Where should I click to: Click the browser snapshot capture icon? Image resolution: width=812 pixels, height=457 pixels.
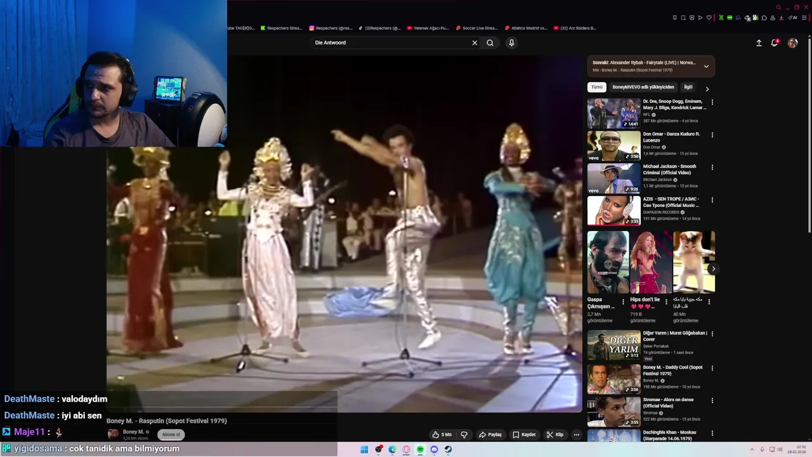683,18
